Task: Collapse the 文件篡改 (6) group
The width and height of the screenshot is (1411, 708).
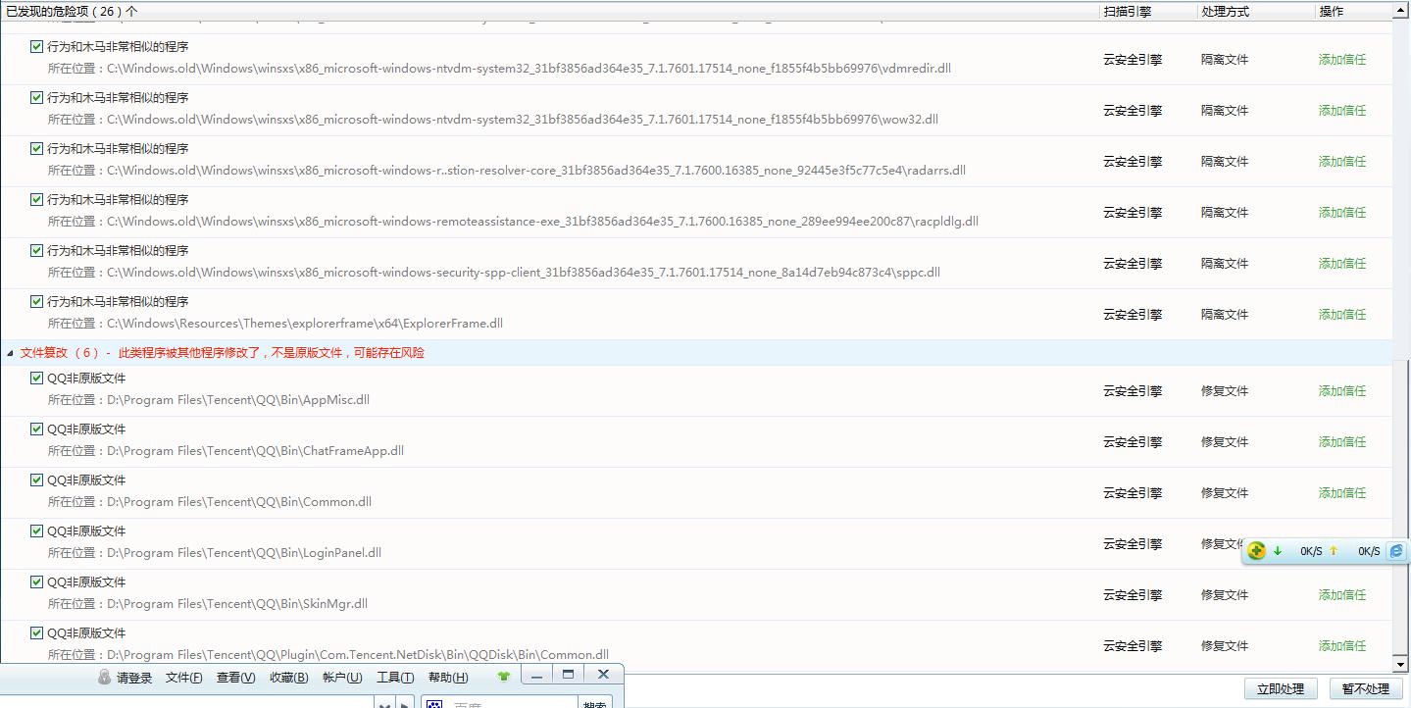Action: [11, 353]
